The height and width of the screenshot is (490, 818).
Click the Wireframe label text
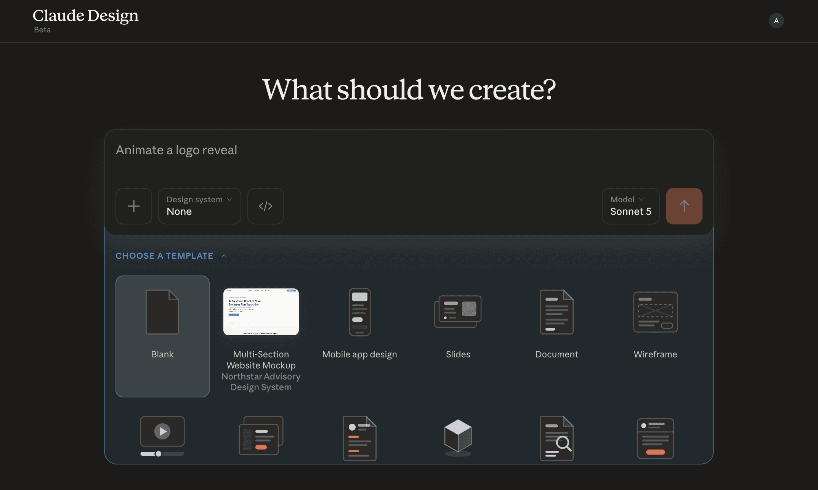pos(656,354)
